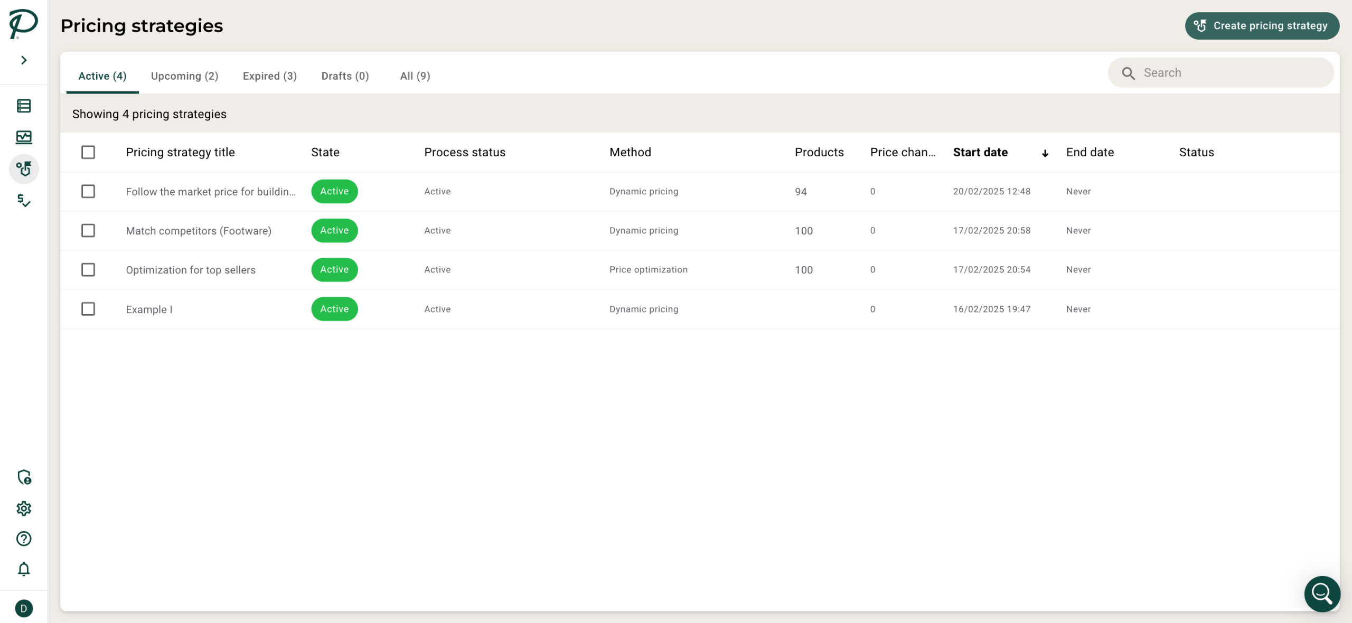The image size is (1352, 623).
Task: Open Optimization for top sellers strategy
Action: (191, 270)
